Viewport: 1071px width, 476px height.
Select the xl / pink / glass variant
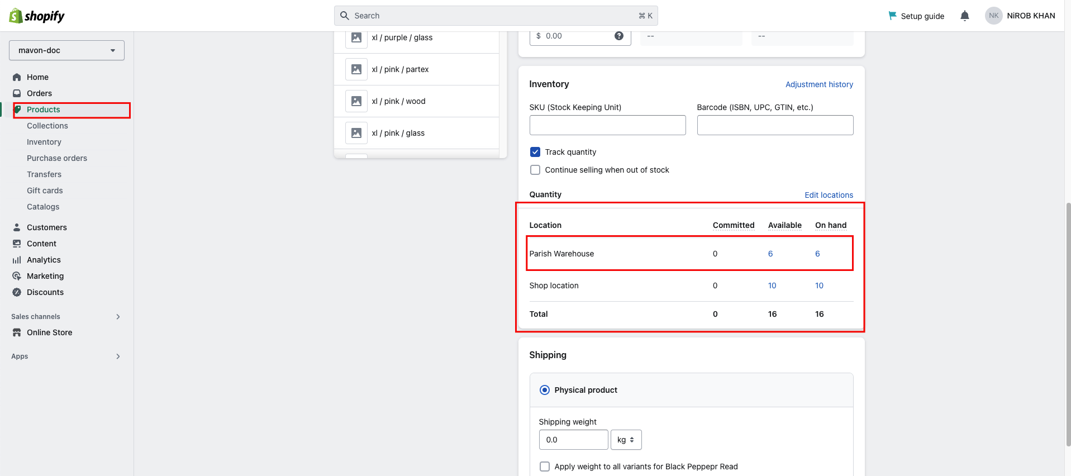click(416, 133)
